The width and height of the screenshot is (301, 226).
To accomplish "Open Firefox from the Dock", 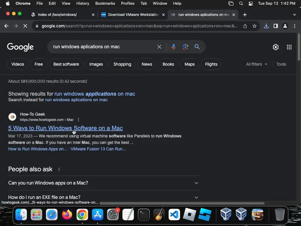I will coord(67,215).
